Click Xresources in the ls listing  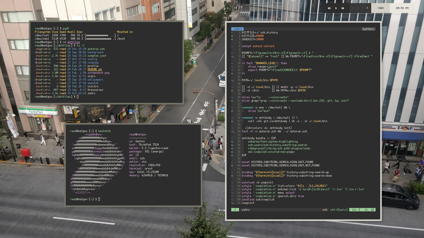click(x=95, y=90)
